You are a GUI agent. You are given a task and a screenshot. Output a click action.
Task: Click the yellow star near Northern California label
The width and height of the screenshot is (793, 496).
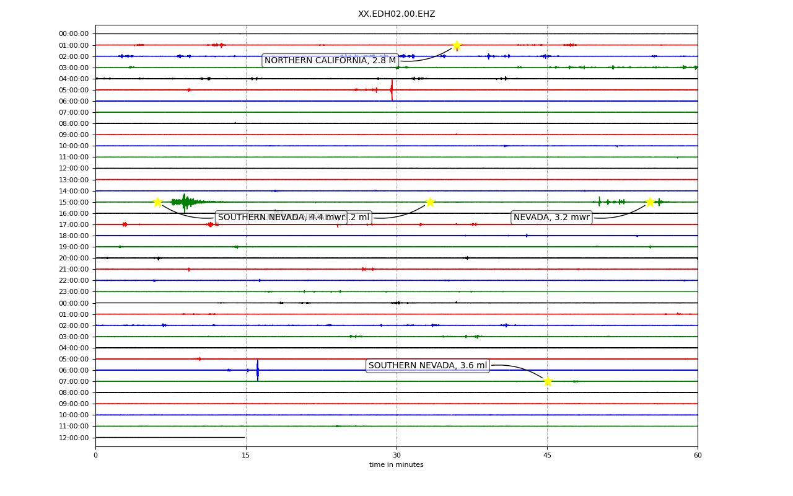coord(457,45)
